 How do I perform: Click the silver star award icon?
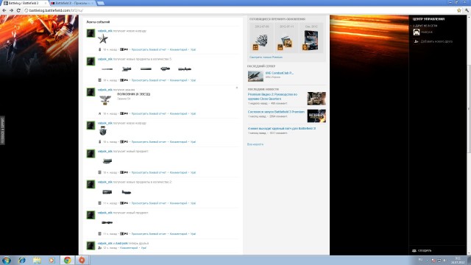tap(103, 39)
